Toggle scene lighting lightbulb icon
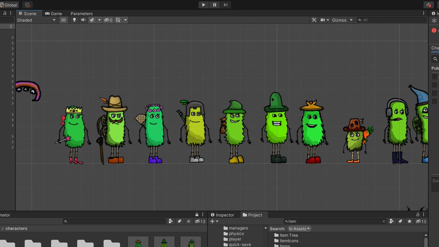Image resolution: width=439 pixels, height=247 pixels. [x=75, y=20]
